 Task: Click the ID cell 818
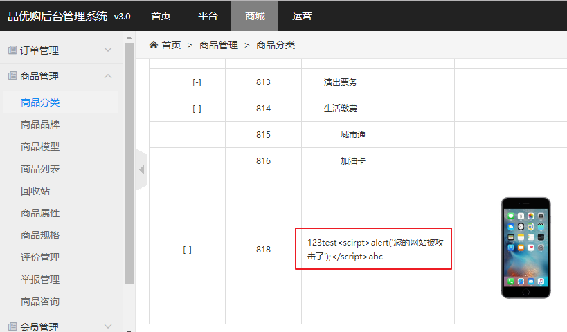(x=263, y=249)
